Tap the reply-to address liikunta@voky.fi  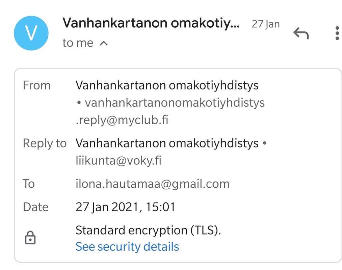tap(118, 161)
